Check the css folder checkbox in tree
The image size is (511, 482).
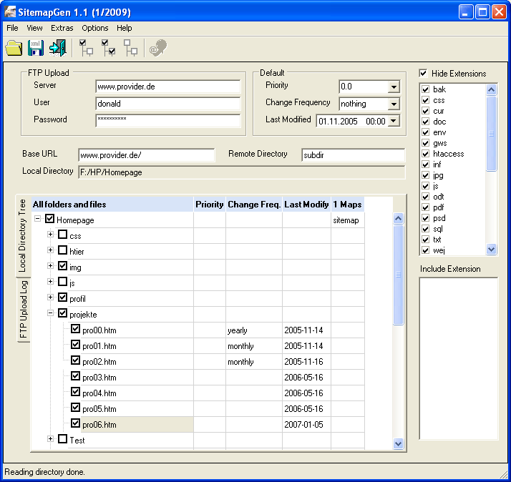pos(62,234)
